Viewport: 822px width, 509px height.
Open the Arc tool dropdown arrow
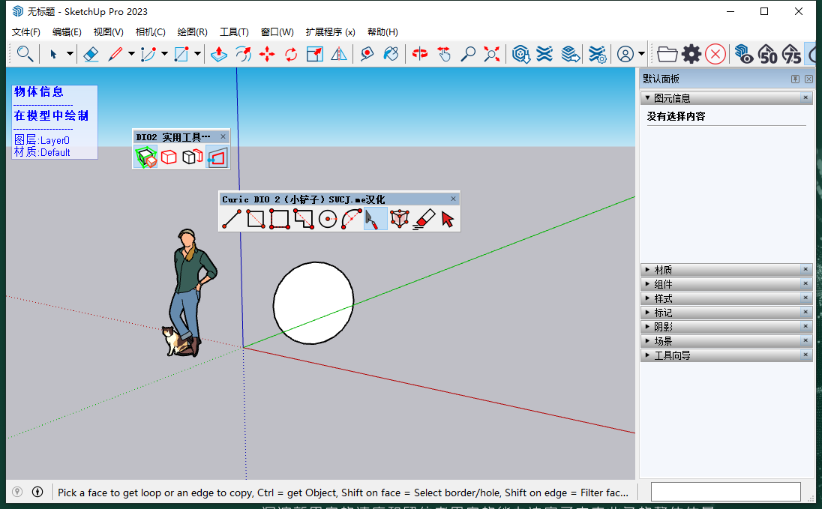pos(164,53)
